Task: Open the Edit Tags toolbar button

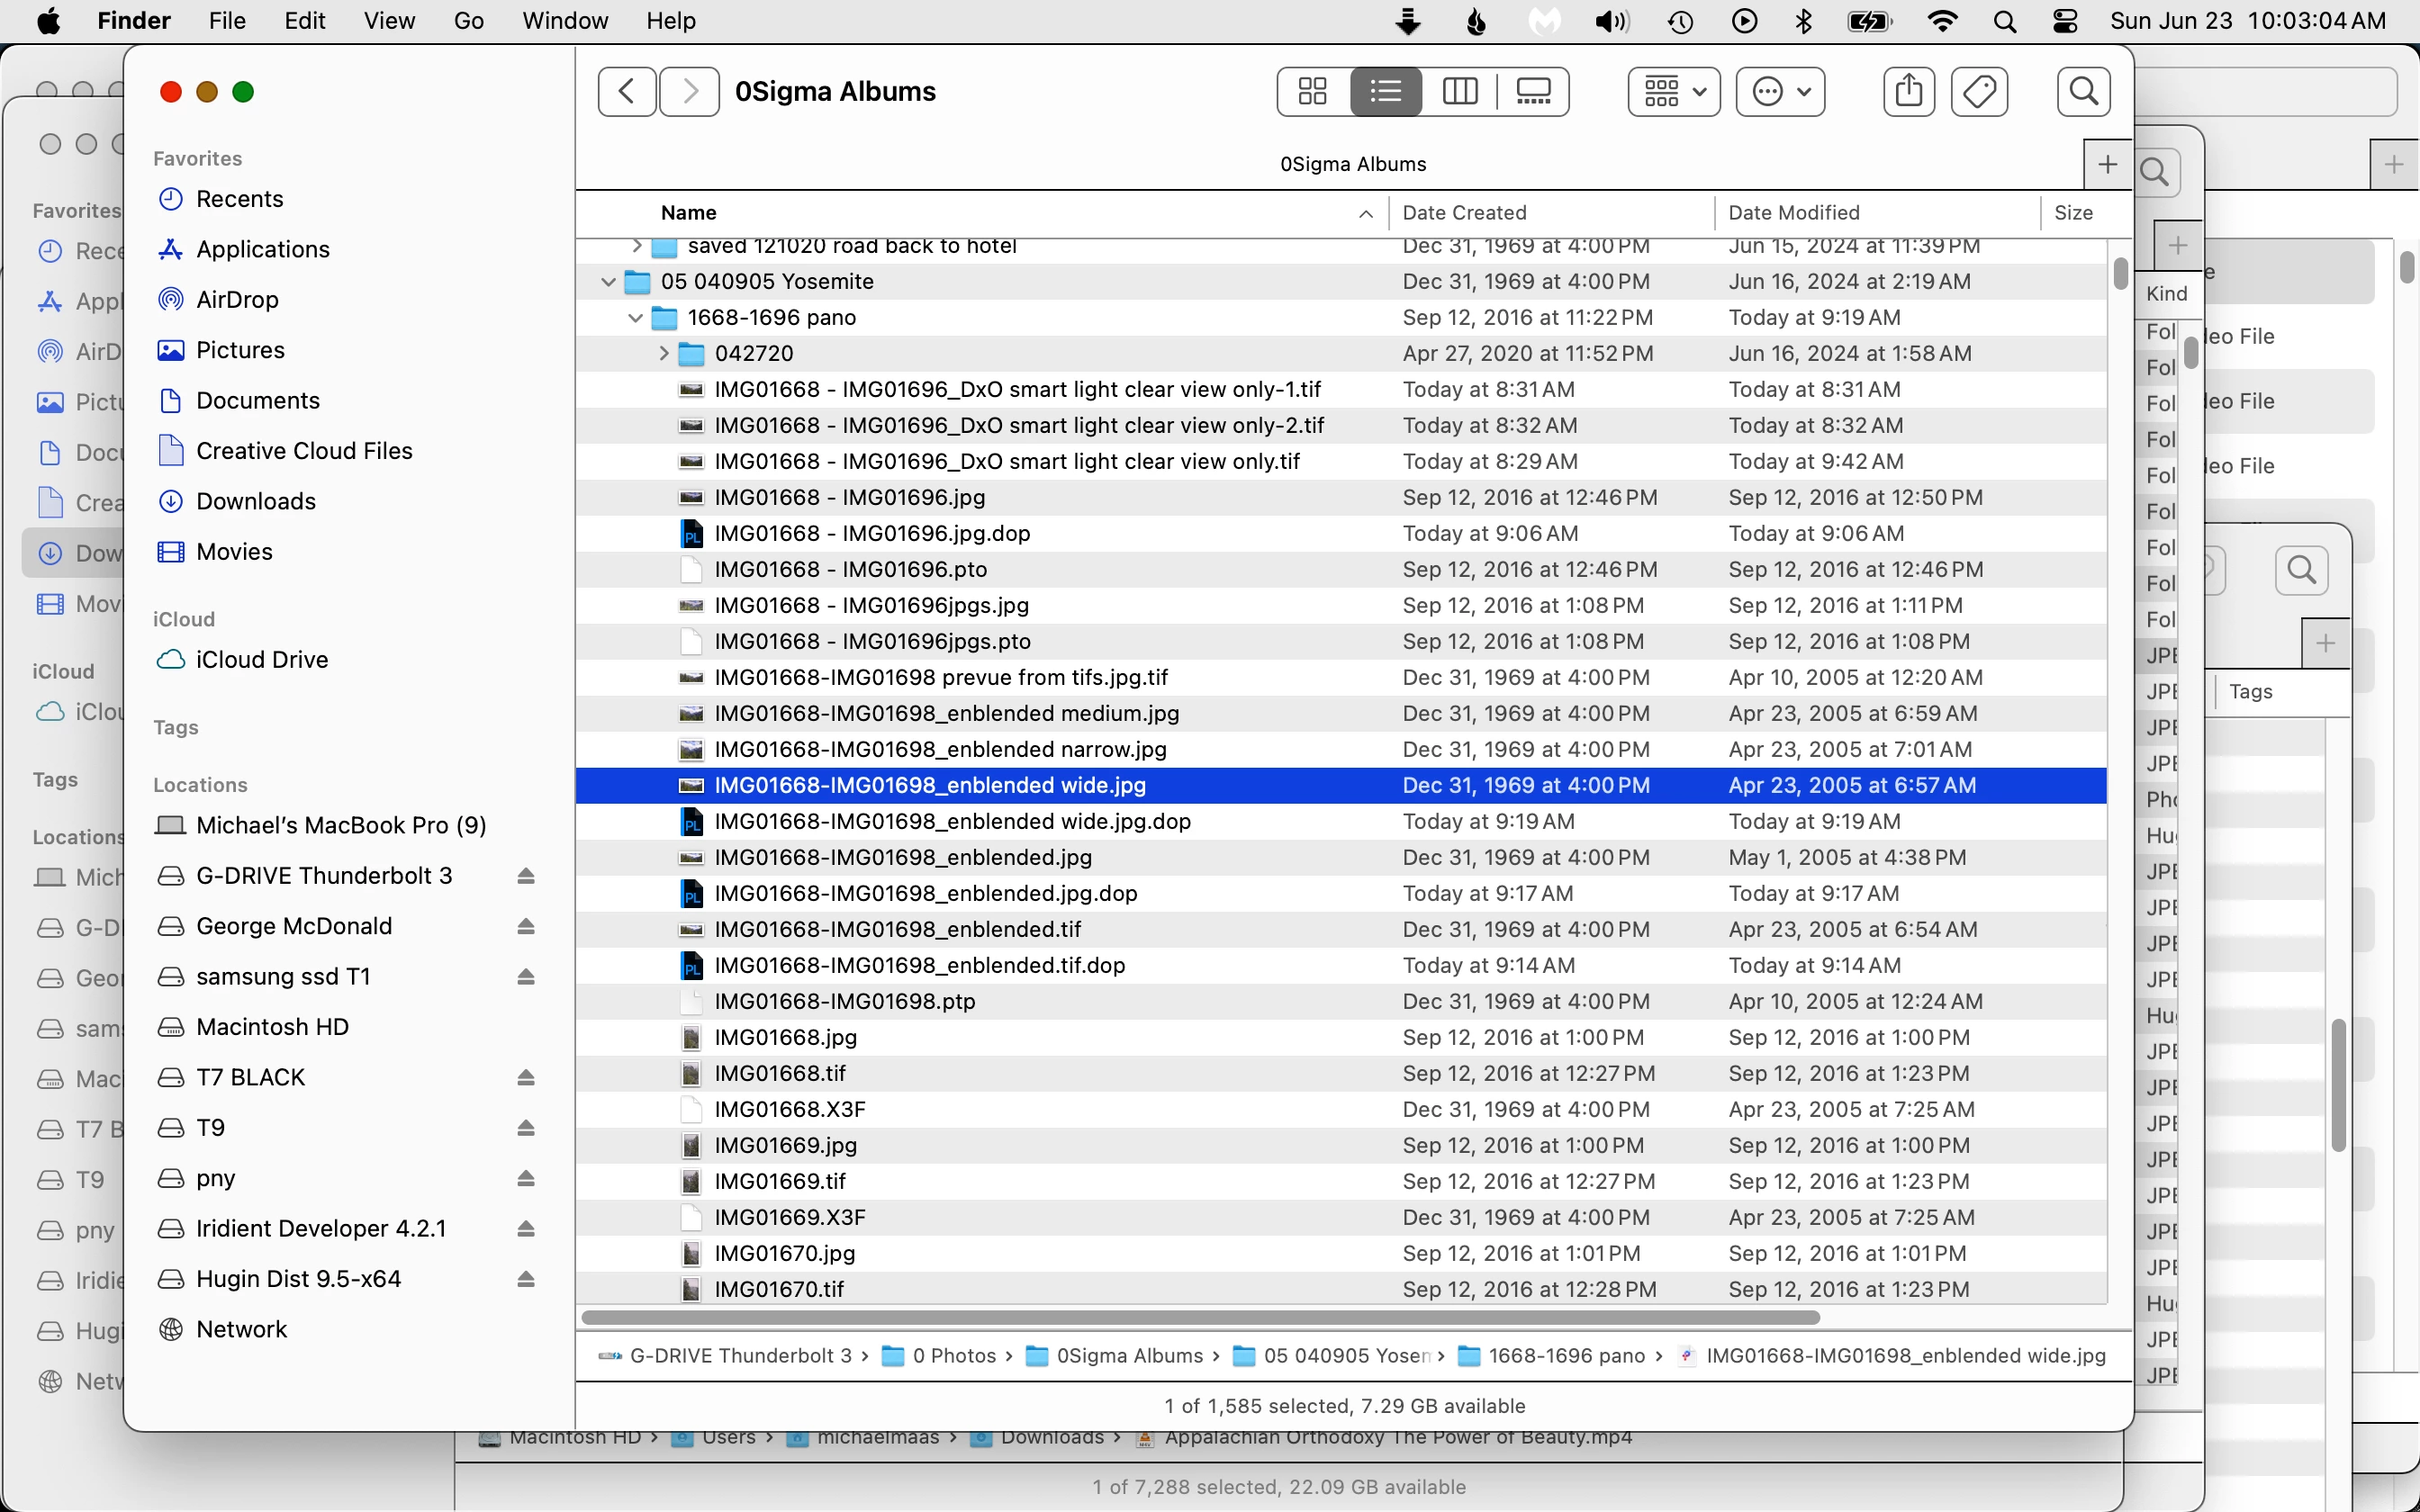Action: [x=1979, y=92]
